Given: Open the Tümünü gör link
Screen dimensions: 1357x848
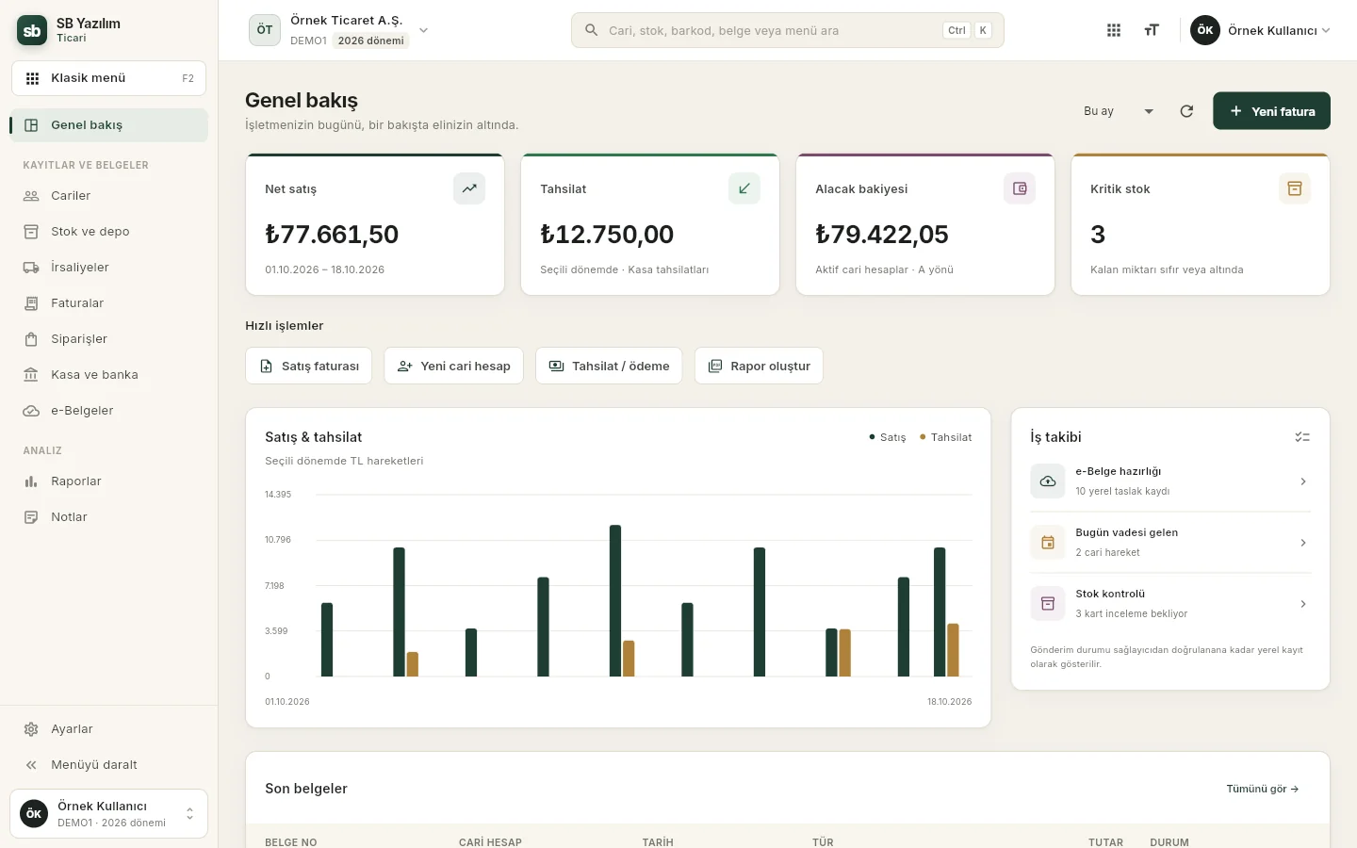Looking at the screenshot, I should (x=1263, y=789).
